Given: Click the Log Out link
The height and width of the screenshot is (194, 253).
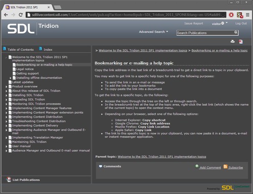Looking at the screenshot, I should click(241, 23).
